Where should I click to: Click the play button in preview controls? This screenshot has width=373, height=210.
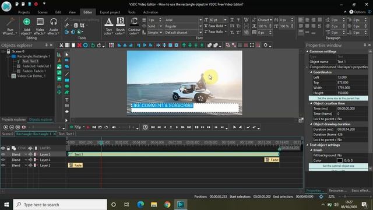click(177, 127)
